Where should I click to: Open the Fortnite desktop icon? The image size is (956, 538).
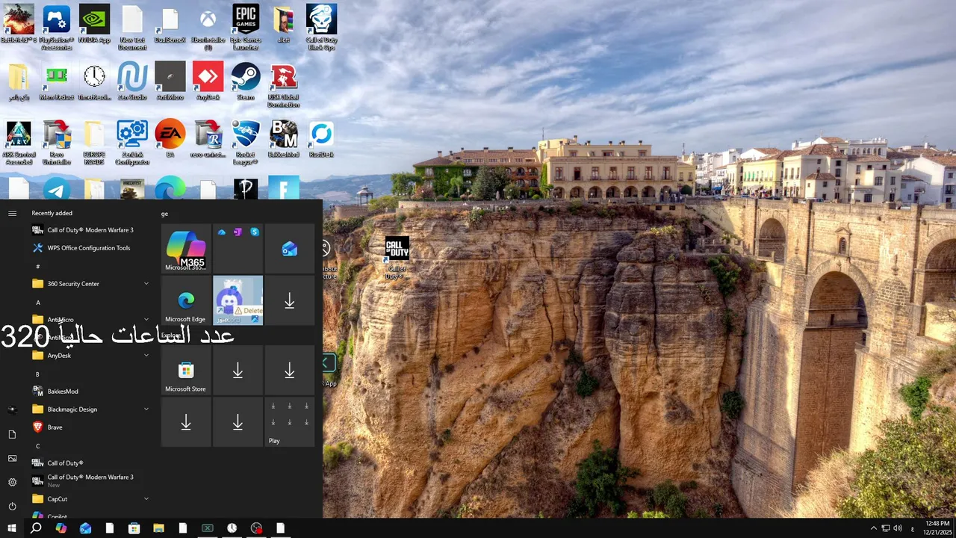click(284, 188)
